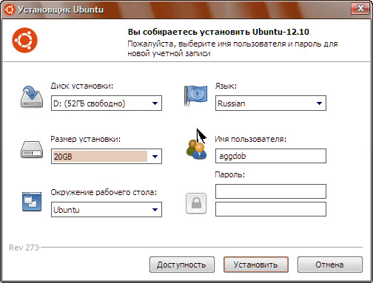The height and width of the screenshot is (283, 373).
Task: Expand the 20GB installation size dropdown
Action: (107, 157)
